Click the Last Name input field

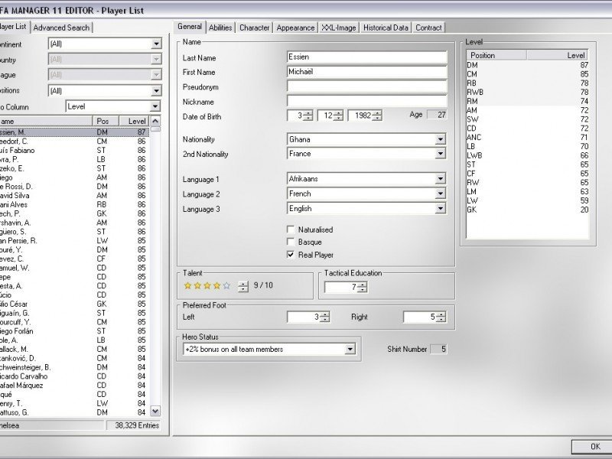click(366, 57)
